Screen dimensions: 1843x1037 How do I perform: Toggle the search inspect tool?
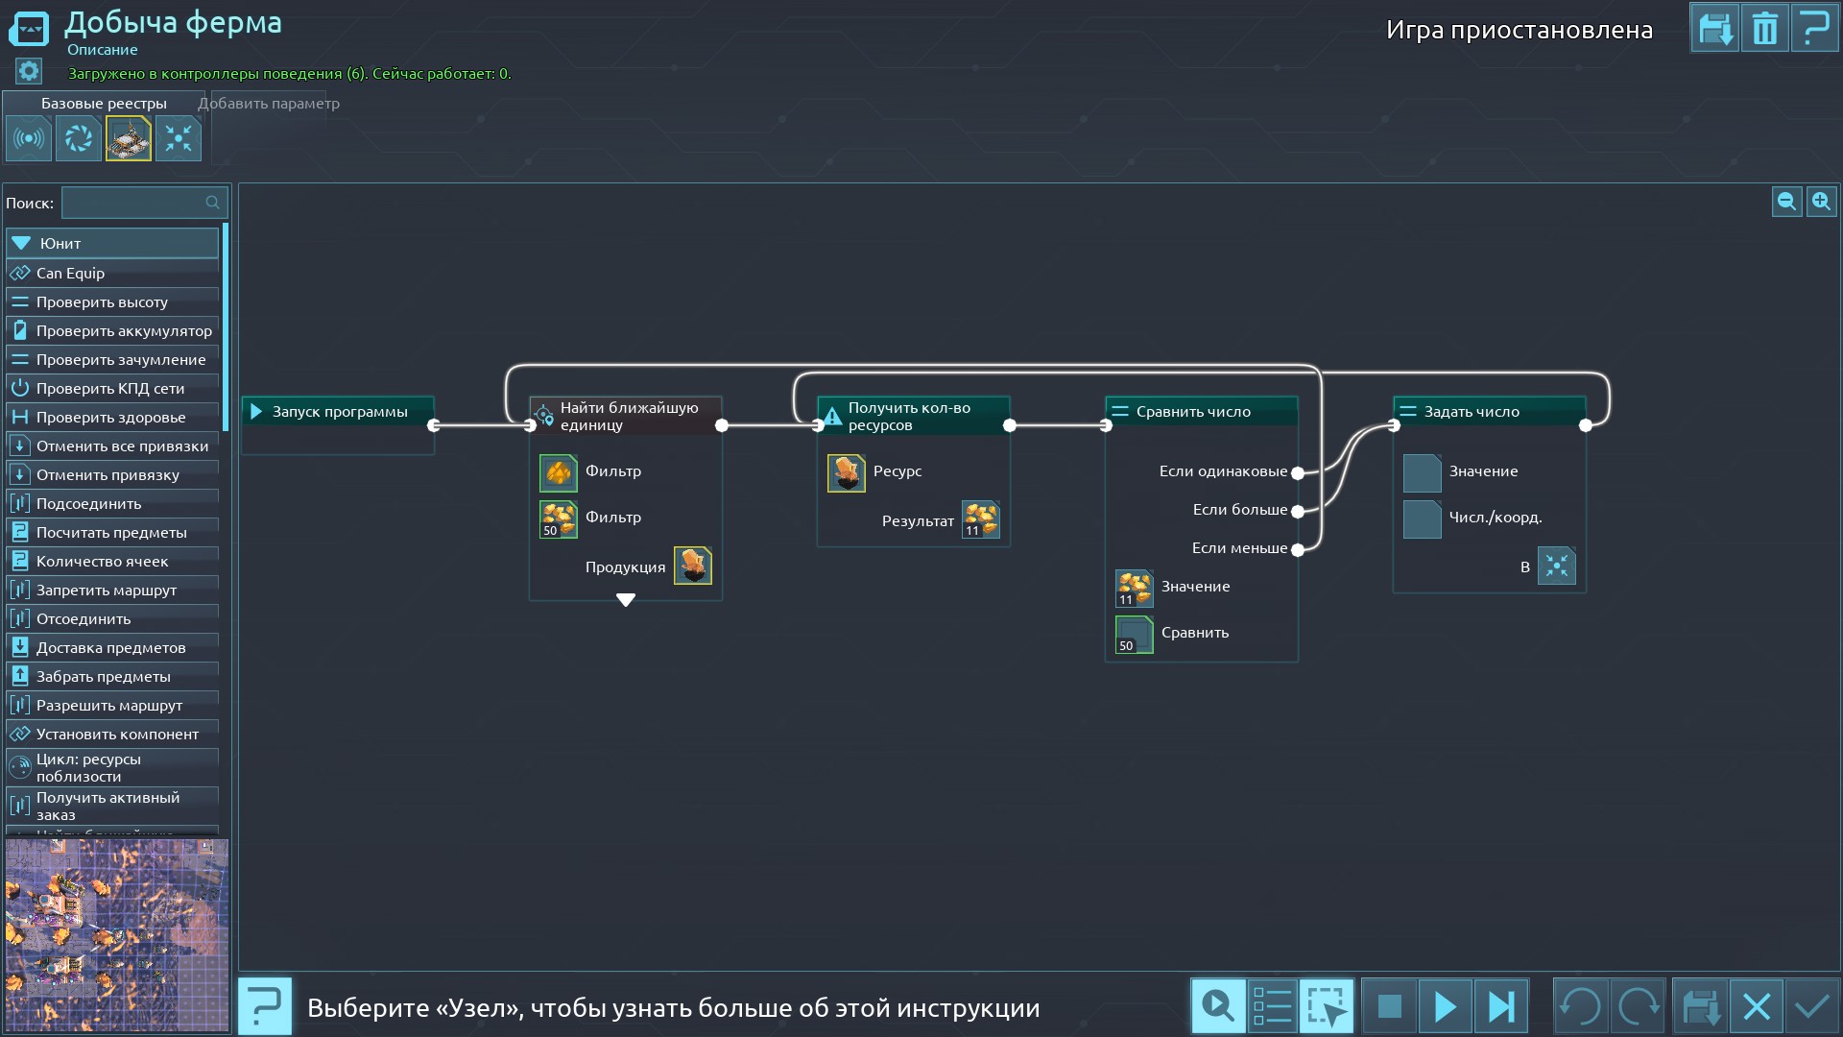[x=1218, y=1007]
